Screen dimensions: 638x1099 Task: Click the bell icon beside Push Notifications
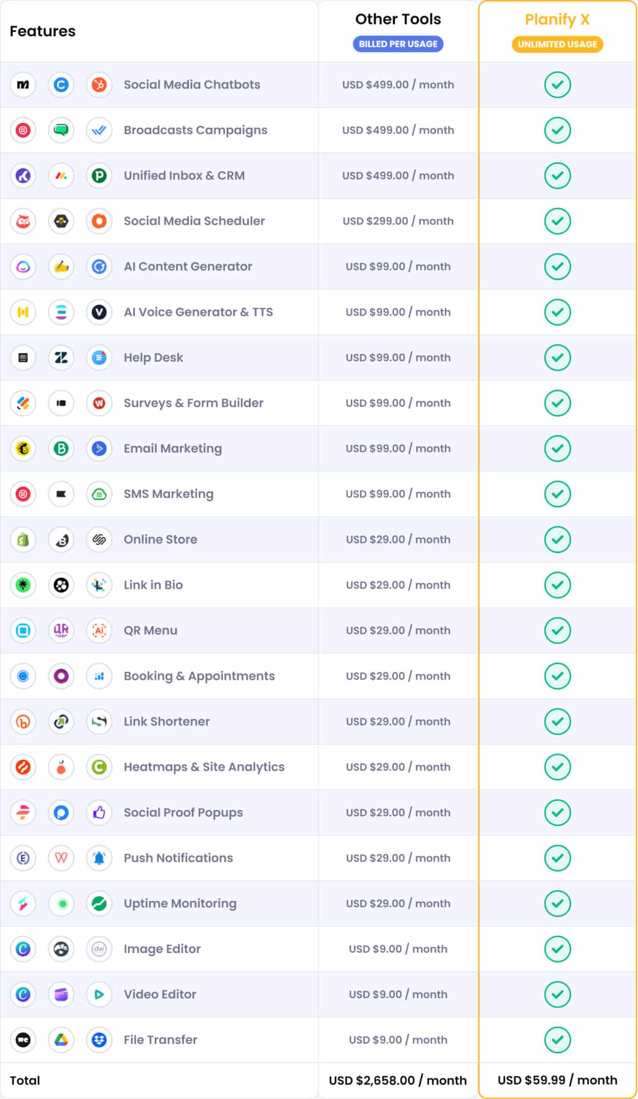99,858
